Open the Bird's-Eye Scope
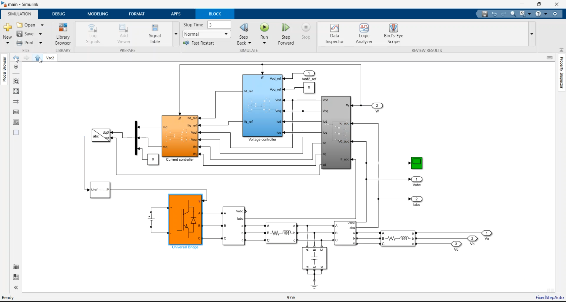The height and width of the screenshot is (302, 566). tap(393, 34)
